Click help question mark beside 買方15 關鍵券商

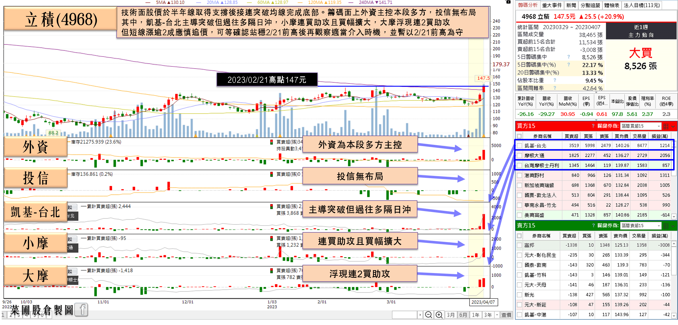click(x=593, y=126)
